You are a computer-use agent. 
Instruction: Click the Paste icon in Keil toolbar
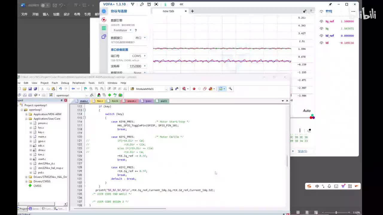tap(53, 89)
